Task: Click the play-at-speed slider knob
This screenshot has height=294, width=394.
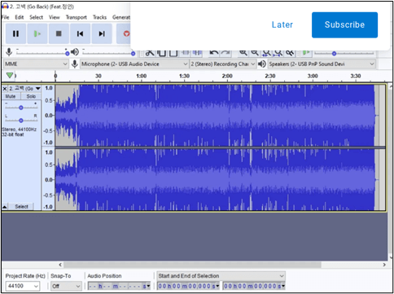Action: (335, 54)
